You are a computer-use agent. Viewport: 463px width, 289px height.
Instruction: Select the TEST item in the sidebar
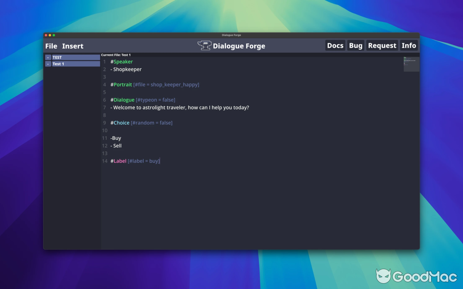[72, 57]
